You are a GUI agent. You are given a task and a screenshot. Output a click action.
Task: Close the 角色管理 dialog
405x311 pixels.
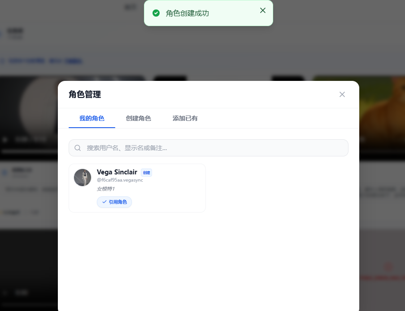pyautogui.click(x=342, y=94)
